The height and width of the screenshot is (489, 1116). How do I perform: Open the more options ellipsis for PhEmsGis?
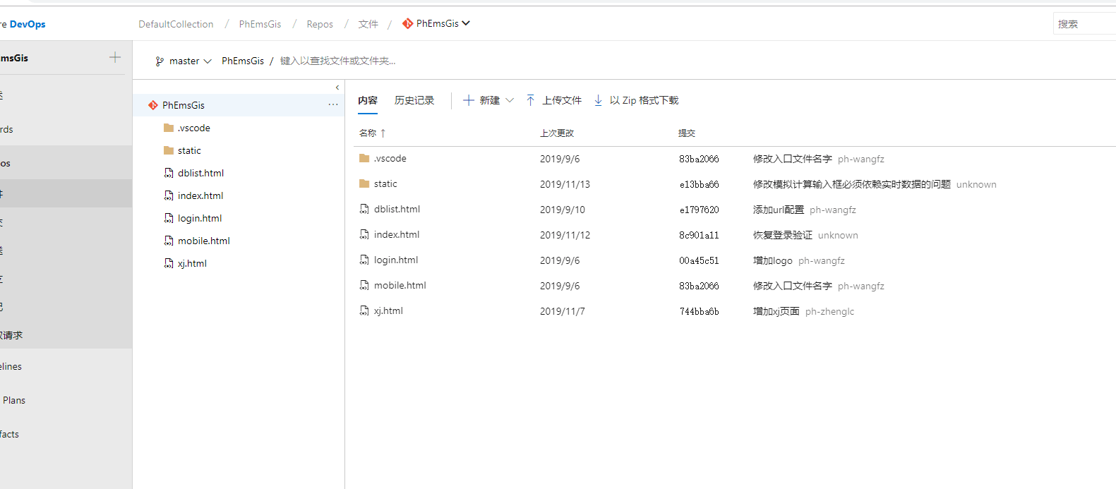(x=333, y=104)
